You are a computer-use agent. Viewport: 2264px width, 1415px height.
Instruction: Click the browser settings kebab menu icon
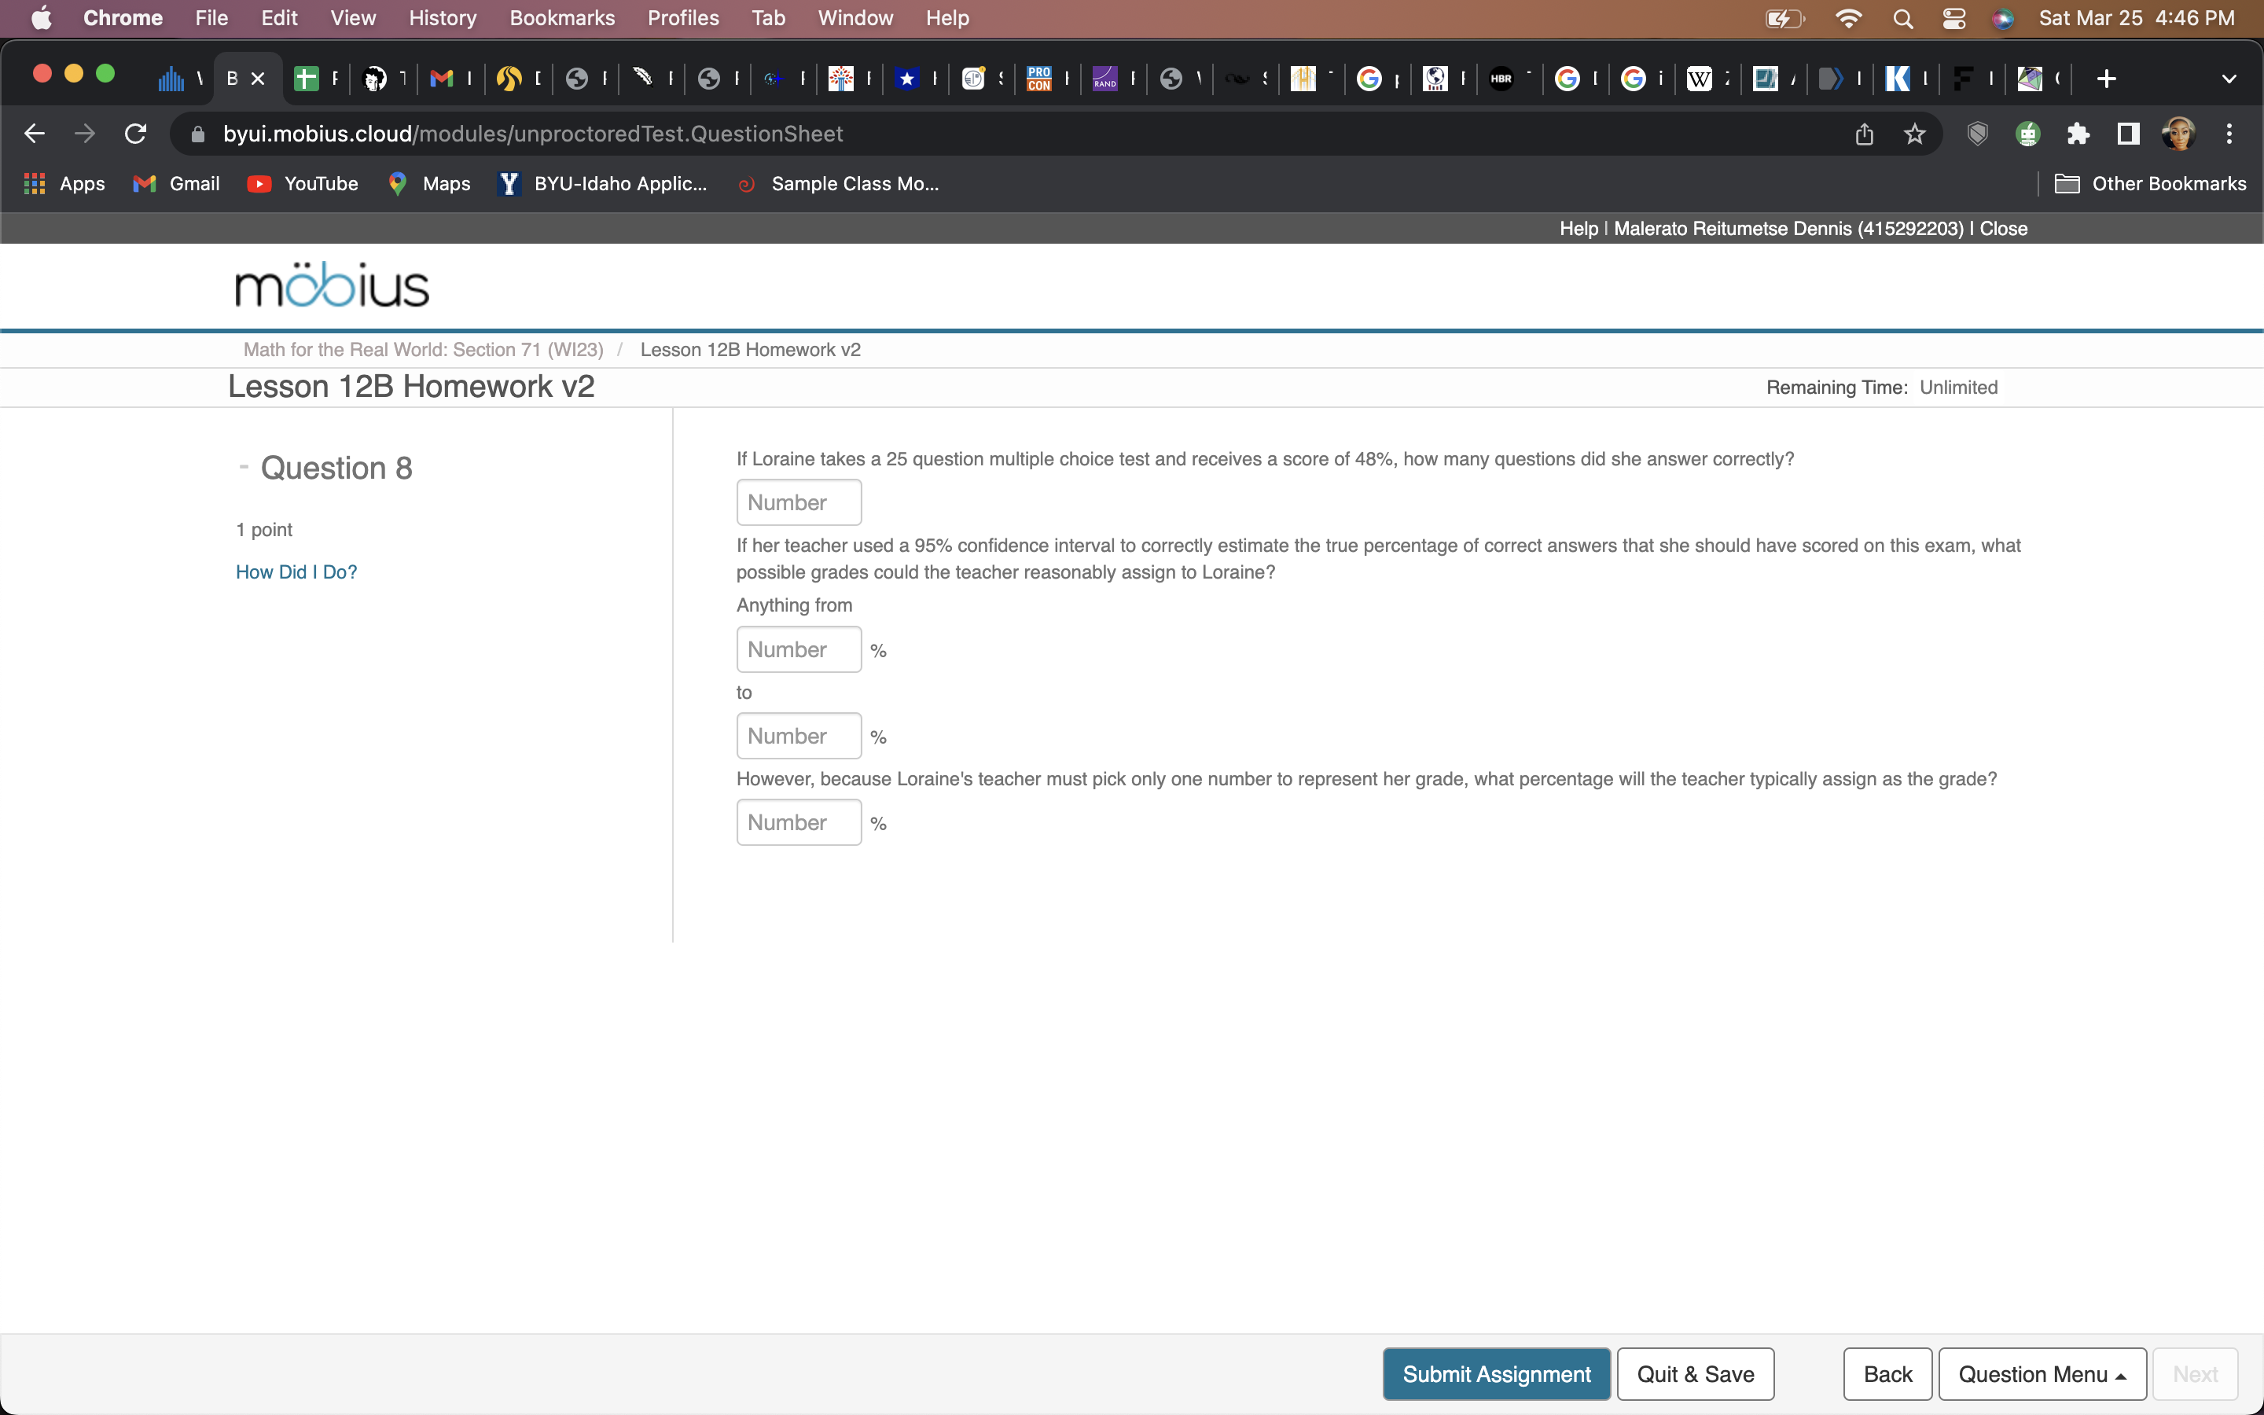pyautogui.click(x=2235, y=134)
